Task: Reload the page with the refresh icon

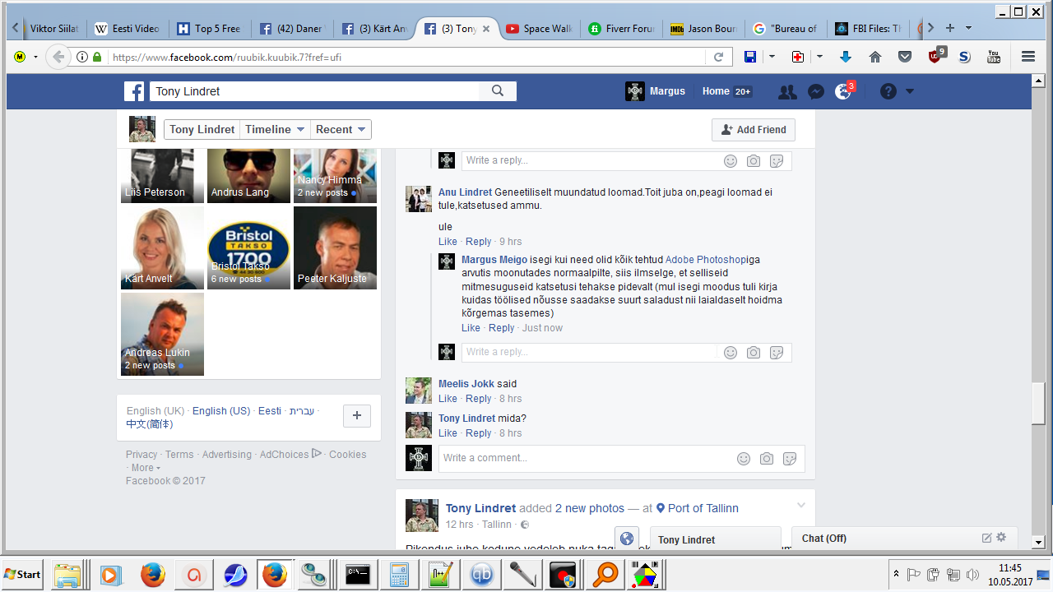Action: (x=718, y=57)
